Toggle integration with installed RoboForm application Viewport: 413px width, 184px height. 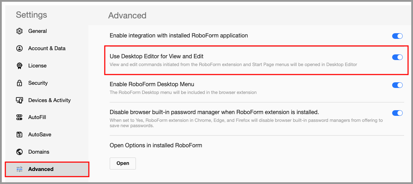[x=397, y=36]
